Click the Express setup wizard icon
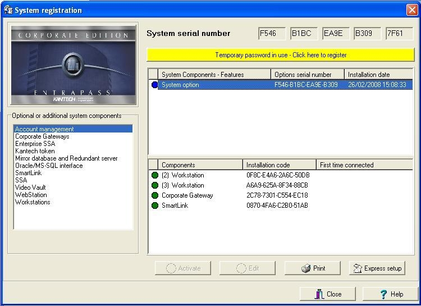Viewport: 421px width, 306px height. tap(358, 268)
